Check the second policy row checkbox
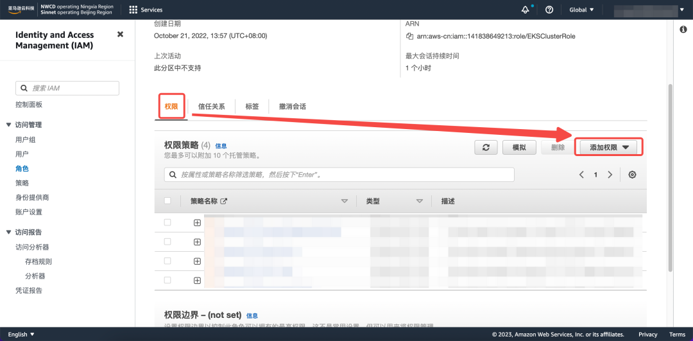 tap(167, 241)
